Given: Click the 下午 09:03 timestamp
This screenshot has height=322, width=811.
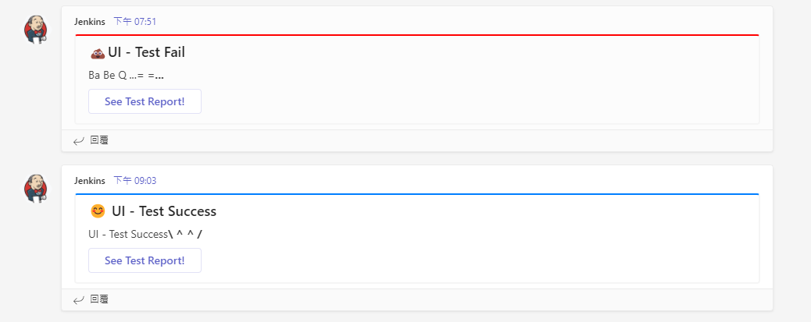Looking at the screenshot, I should pos(134,181).
